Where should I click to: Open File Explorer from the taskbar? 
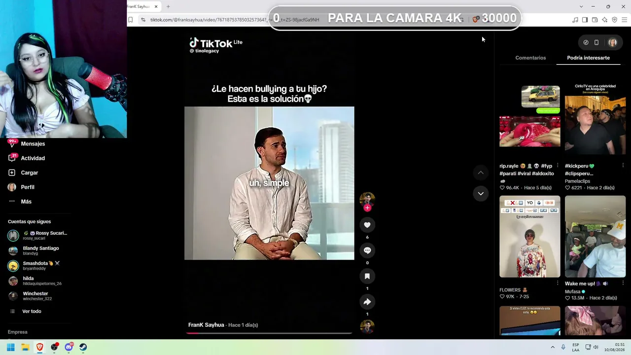(x=25, y=347)
